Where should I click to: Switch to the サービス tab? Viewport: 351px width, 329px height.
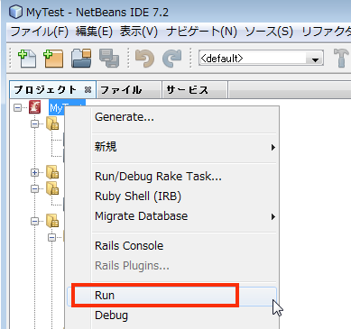pos(195,89)
